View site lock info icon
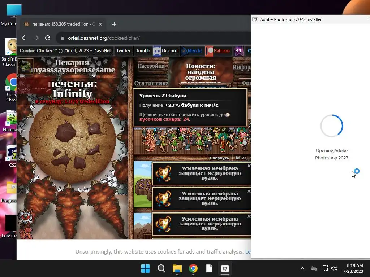The height and width of the screenshot is (277, 370). point(62,38)
